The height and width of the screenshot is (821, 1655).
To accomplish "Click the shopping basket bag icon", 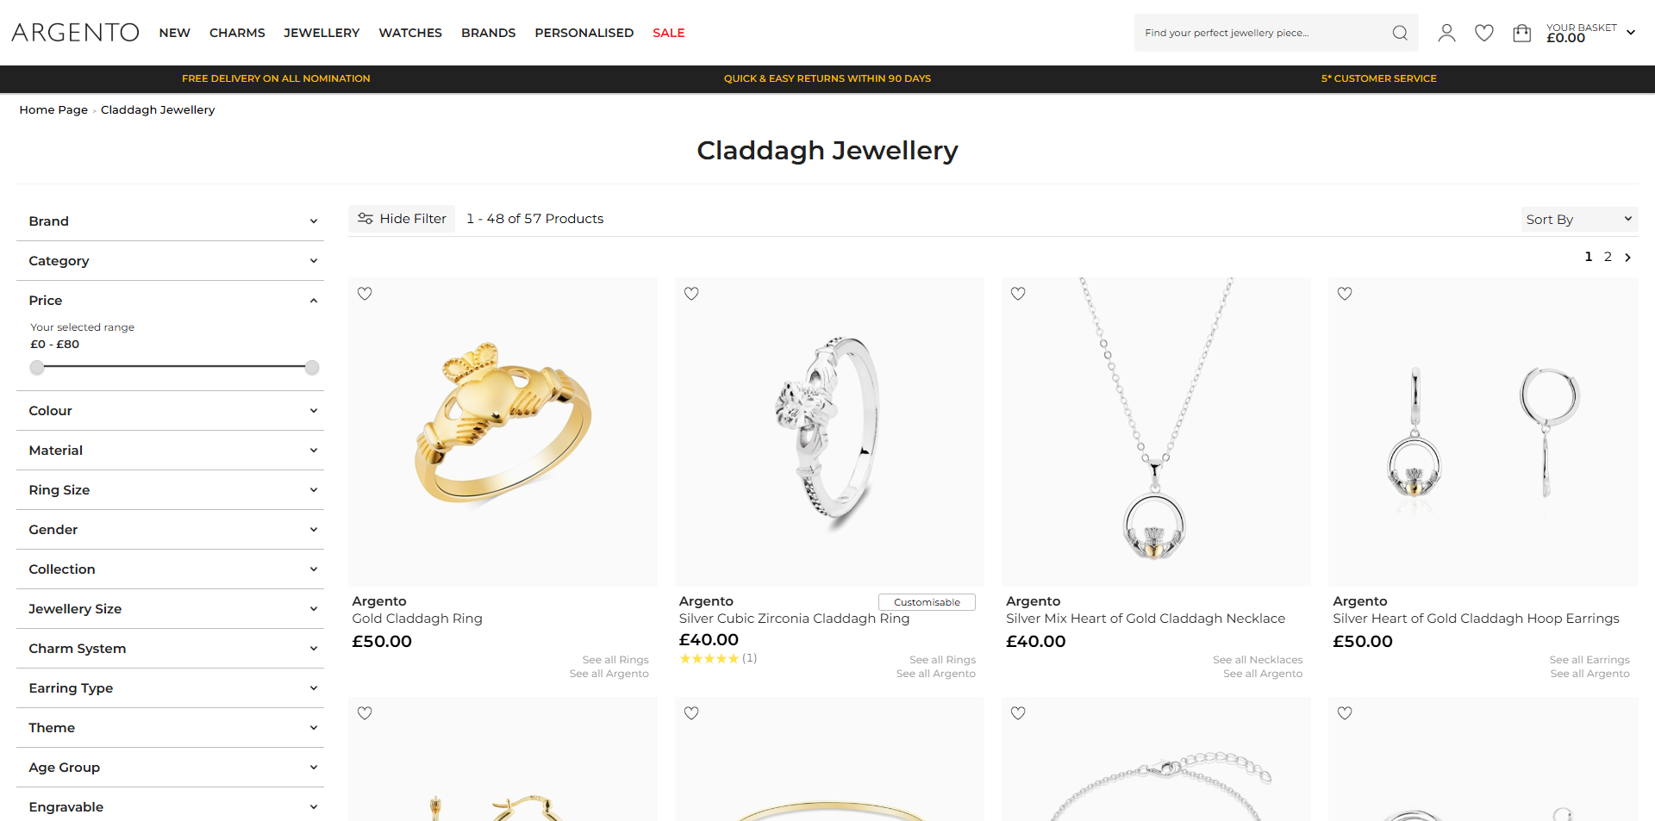I will [1522, 33].
